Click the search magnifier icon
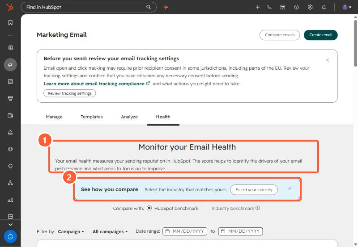Viewport: 358px width, 247px height. (x=149, y=7)
